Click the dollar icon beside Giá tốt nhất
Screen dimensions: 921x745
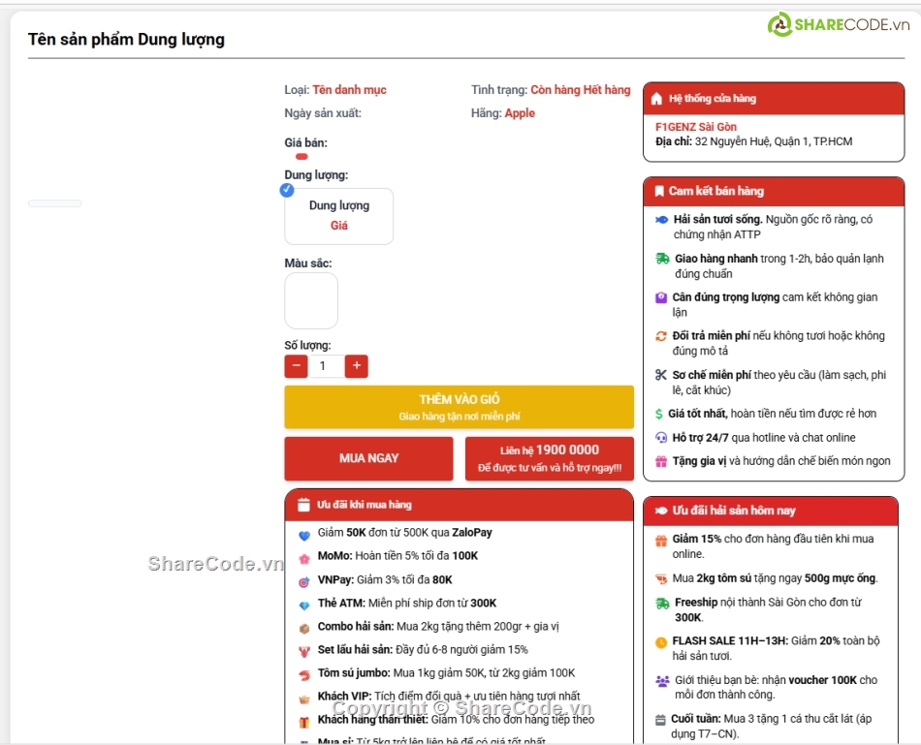click(x=659, y=414)
